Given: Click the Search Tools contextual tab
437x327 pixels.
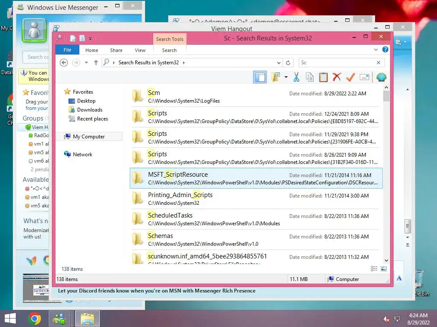Looking at the screenshot, I should point(170,39).
